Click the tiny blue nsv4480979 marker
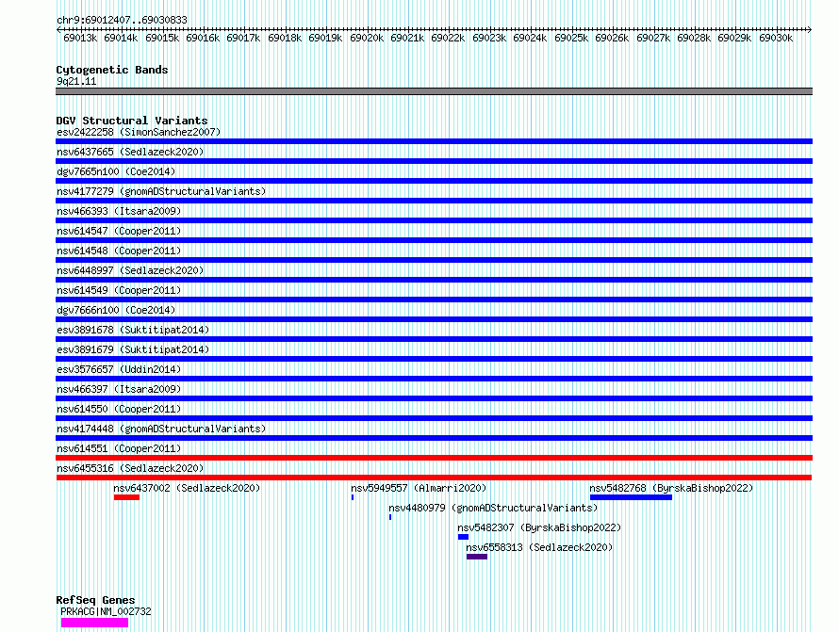The image size is (839, 632). tap(390, 517)
